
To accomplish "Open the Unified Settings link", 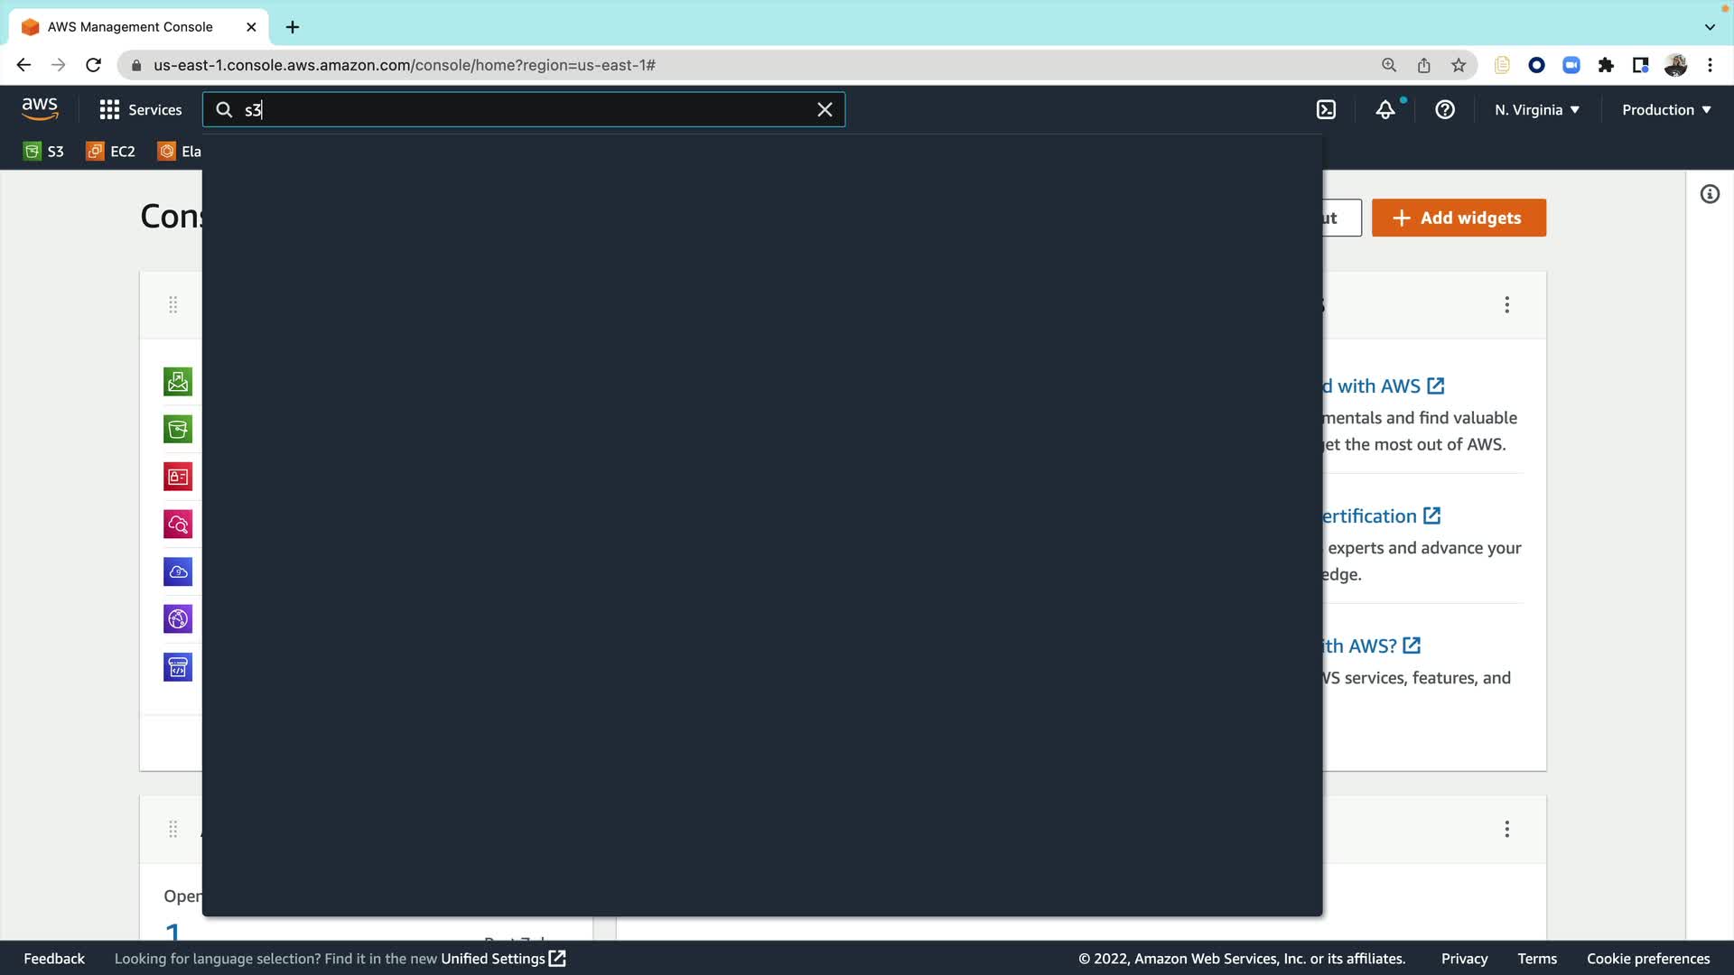I will coord(502,958).
